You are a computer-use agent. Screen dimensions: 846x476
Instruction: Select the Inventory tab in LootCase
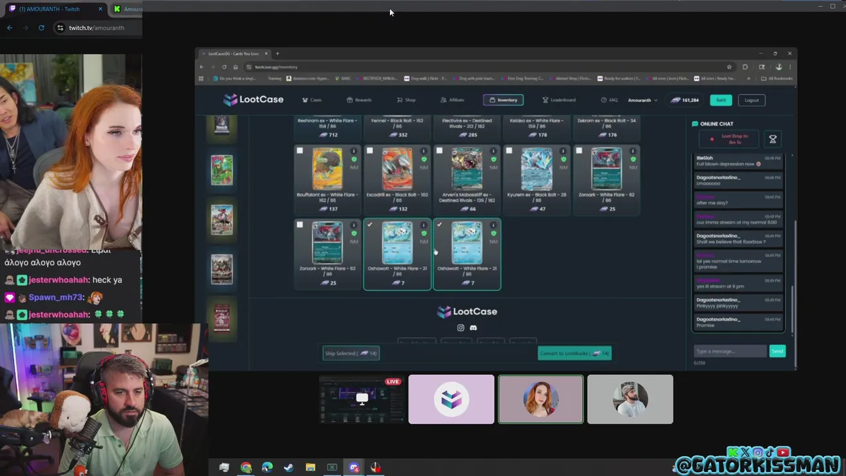(x=503, y=100)
